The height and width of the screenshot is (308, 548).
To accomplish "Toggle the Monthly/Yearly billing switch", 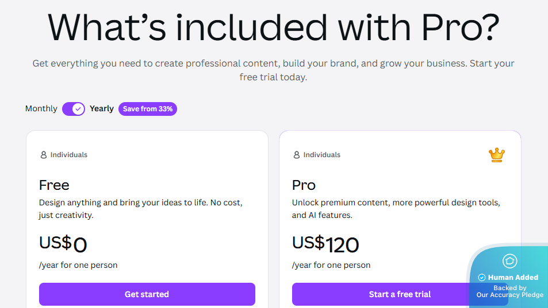I will pyautogui.click(x=74, y=109).
